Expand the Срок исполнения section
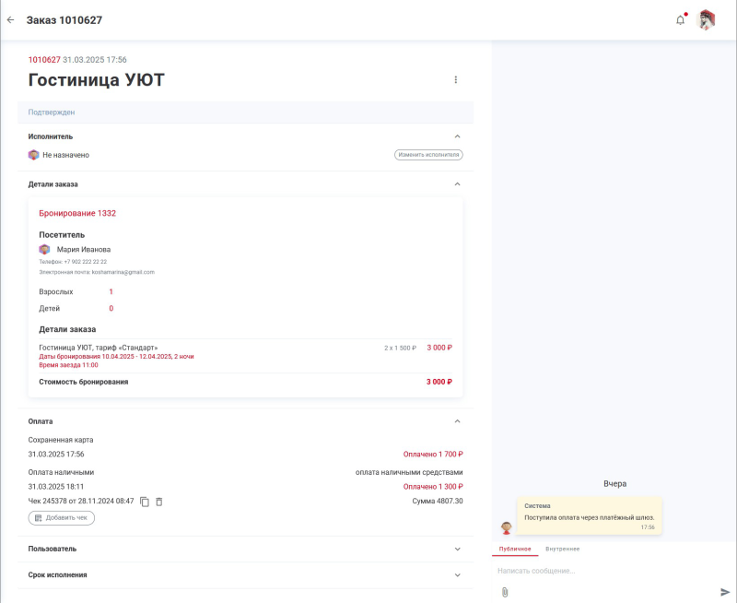 (457, 575)
